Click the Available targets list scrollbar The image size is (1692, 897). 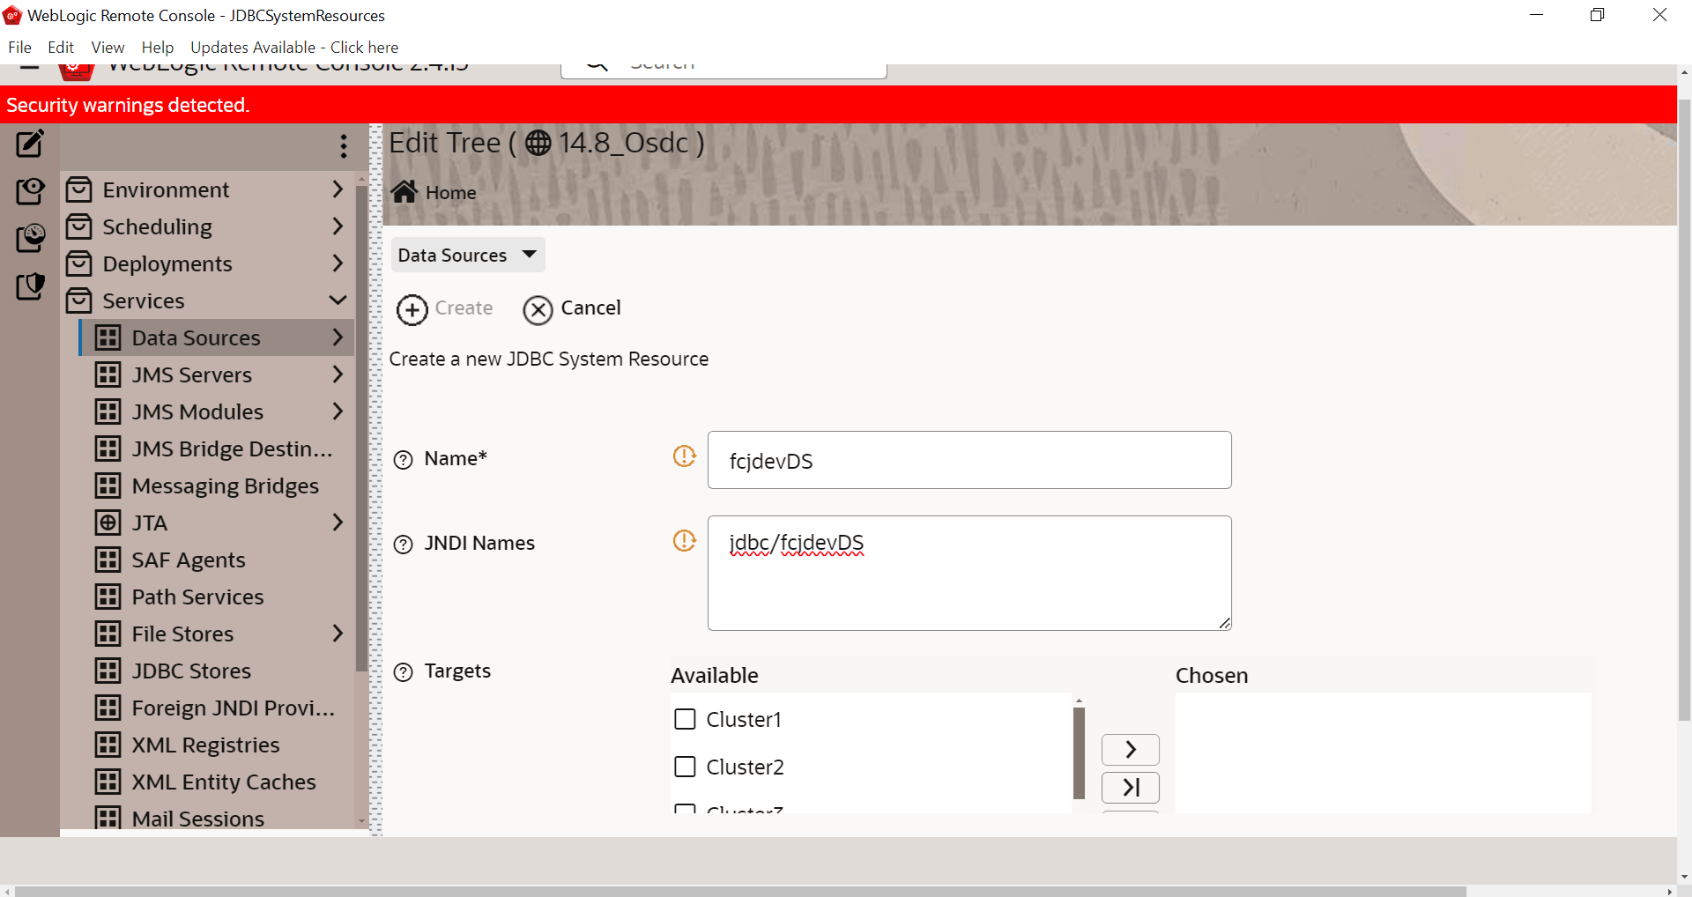click(x=1079, y=752)
